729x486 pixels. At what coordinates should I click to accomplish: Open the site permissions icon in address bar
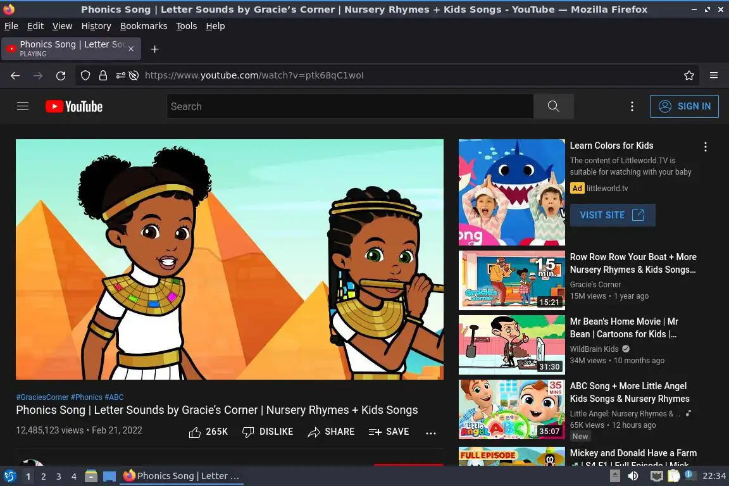tap(120, 75)
